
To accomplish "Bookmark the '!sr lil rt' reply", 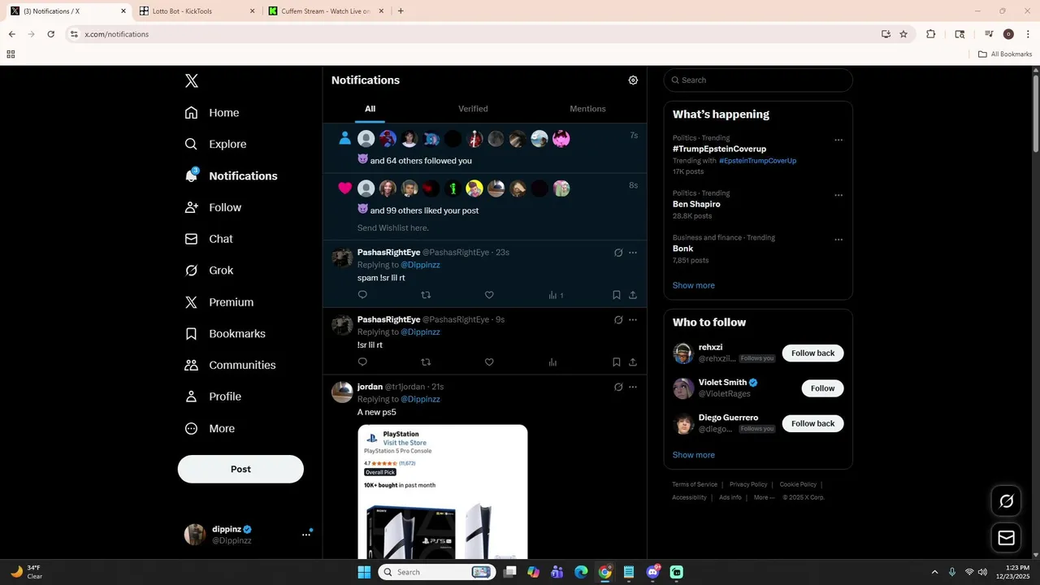I will 617,362.
